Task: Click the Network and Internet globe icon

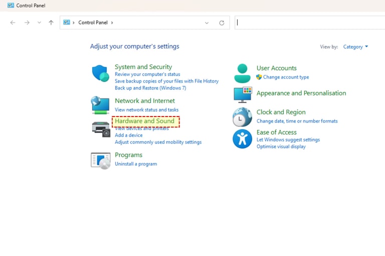Action: click(100, 105)
